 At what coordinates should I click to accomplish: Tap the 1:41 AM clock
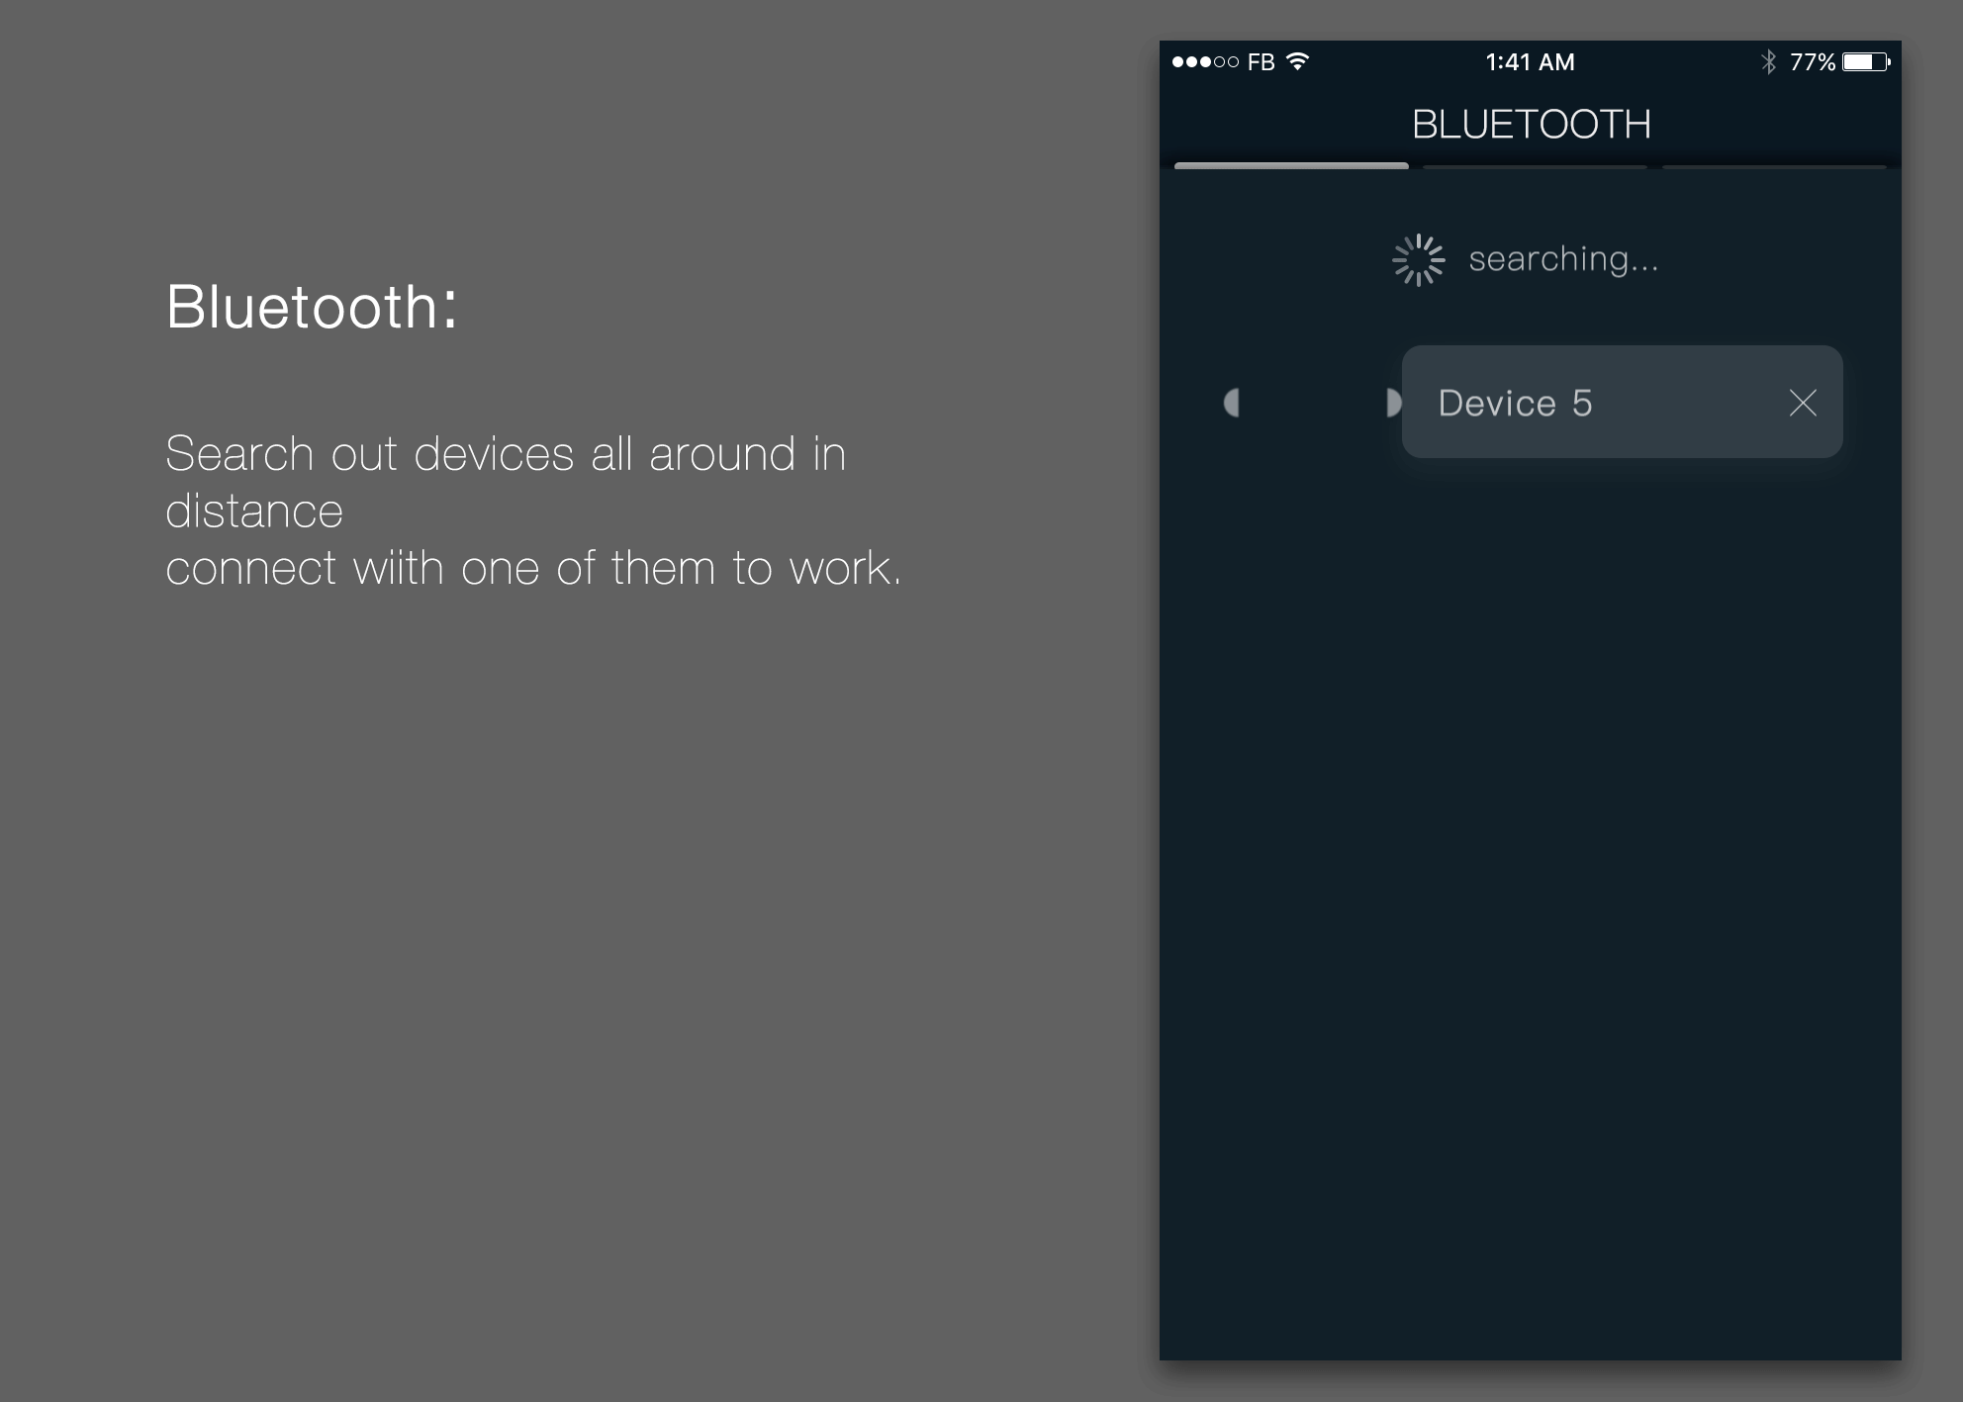click(1530, 62)
